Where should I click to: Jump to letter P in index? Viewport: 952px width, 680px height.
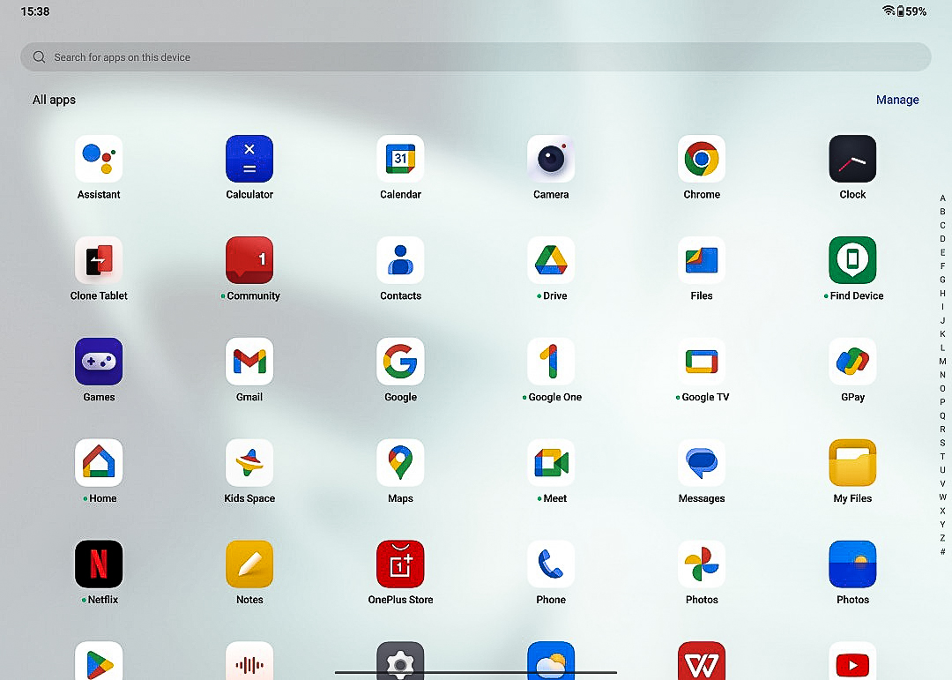[942, 401]
